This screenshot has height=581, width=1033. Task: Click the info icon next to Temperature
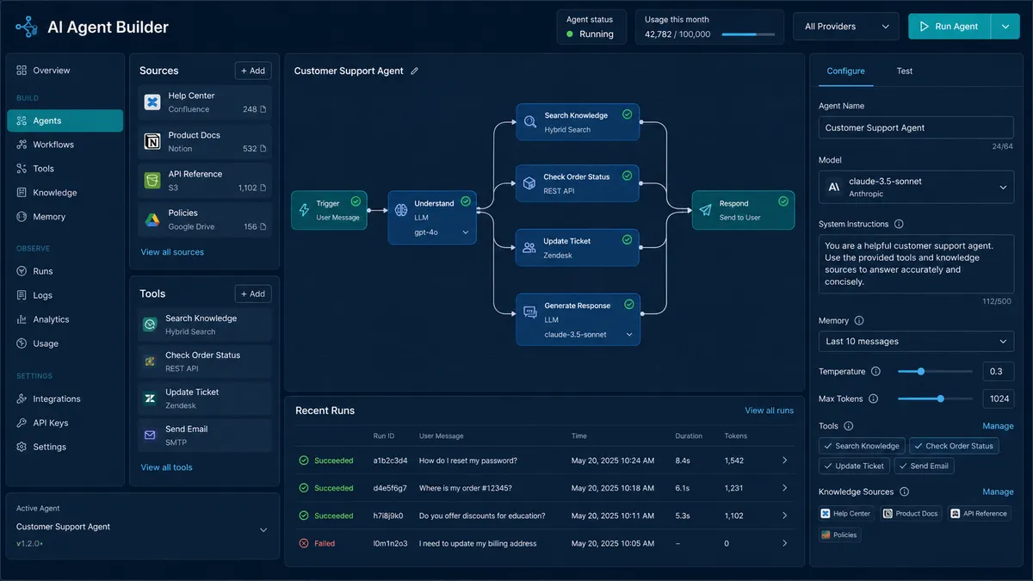click(875, 372)
